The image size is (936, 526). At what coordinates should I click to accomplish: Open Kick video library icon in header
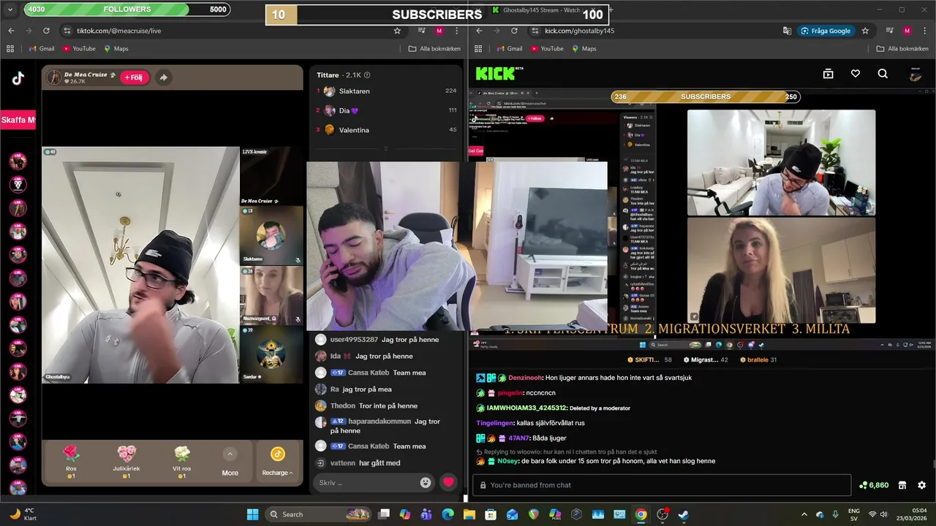[828, 74]
